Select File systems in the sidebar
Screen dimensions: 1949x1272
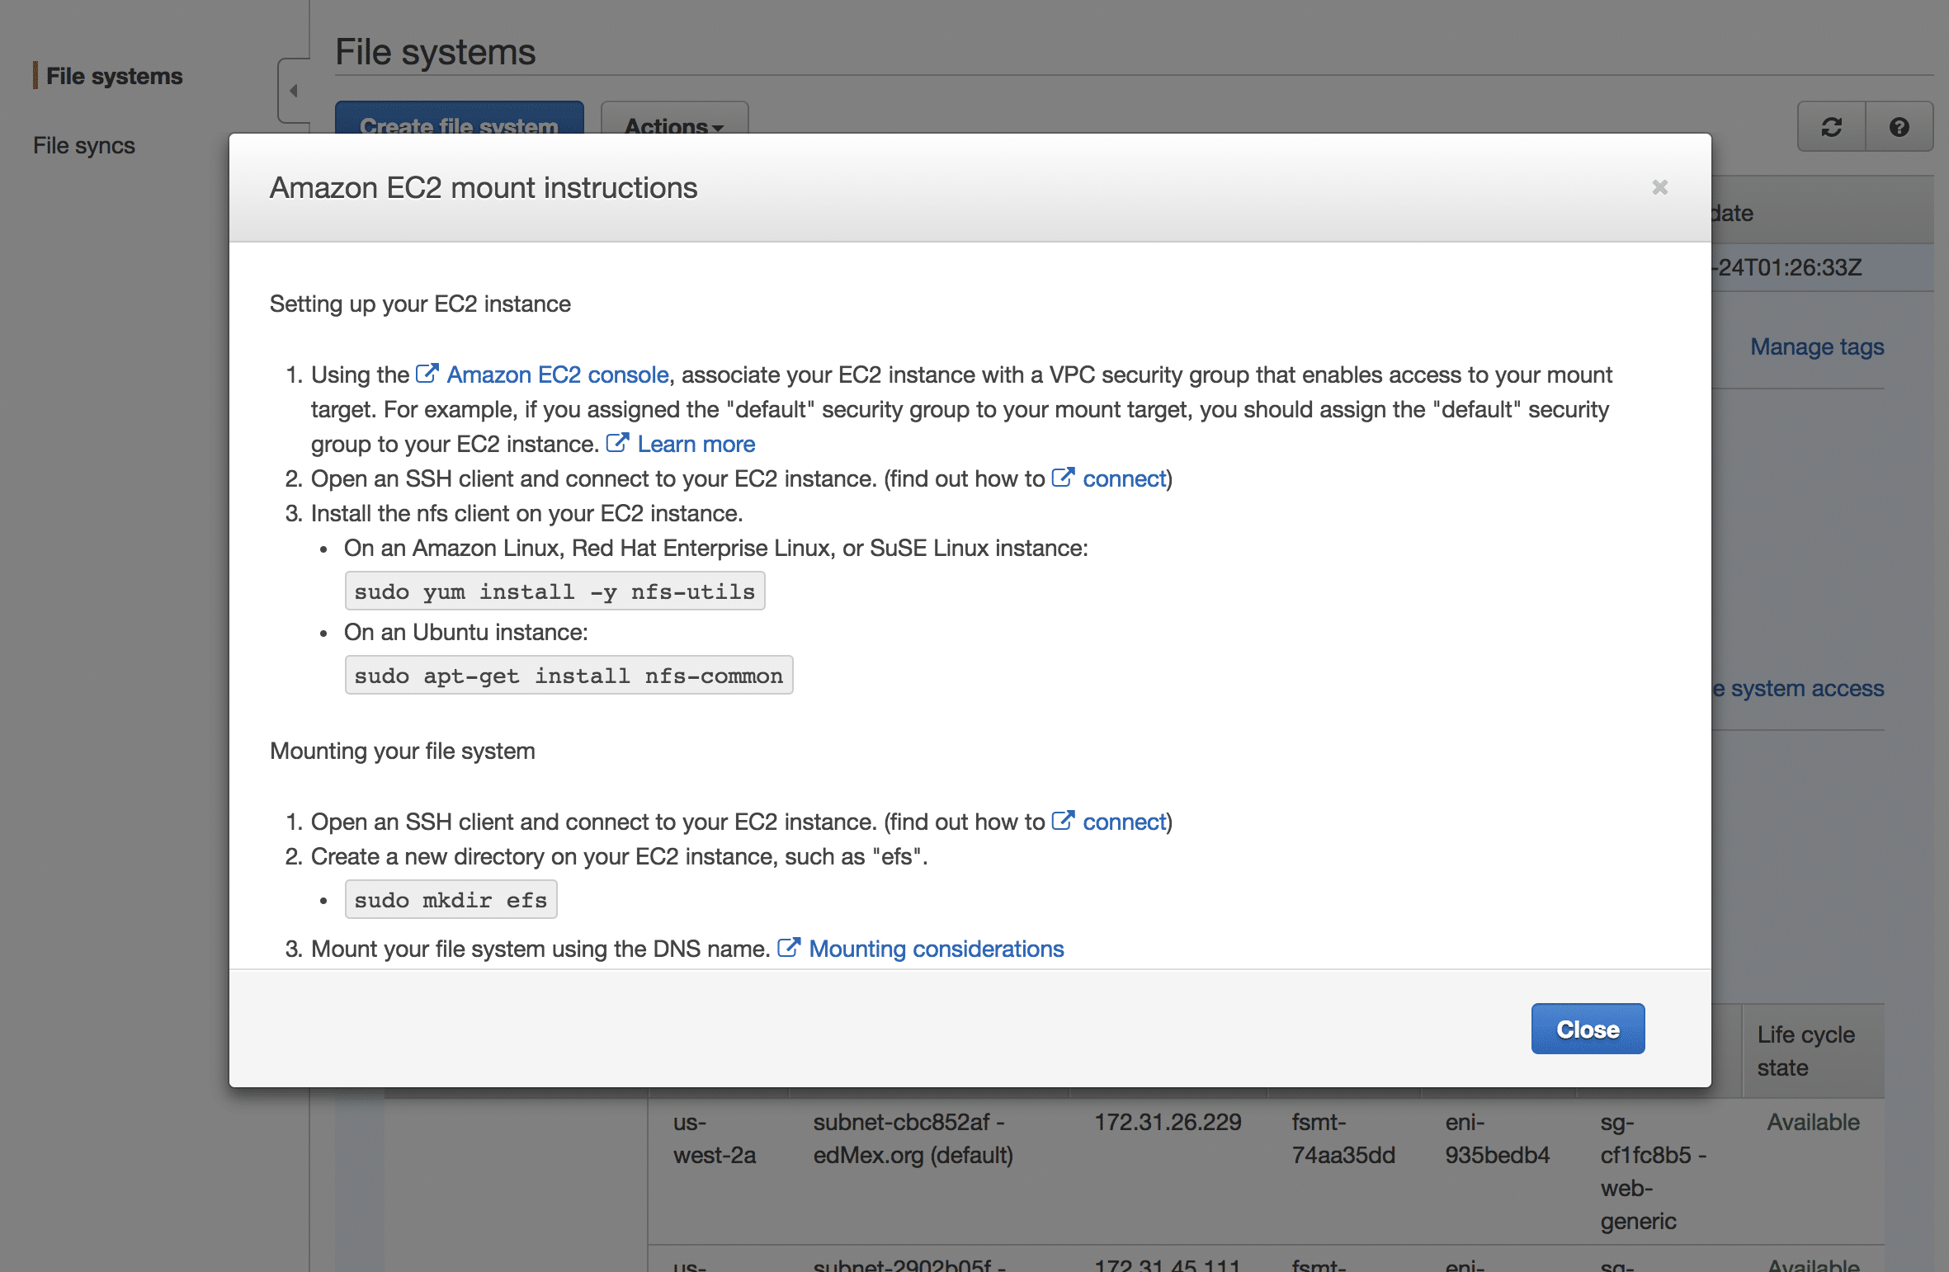pos(114,76)
